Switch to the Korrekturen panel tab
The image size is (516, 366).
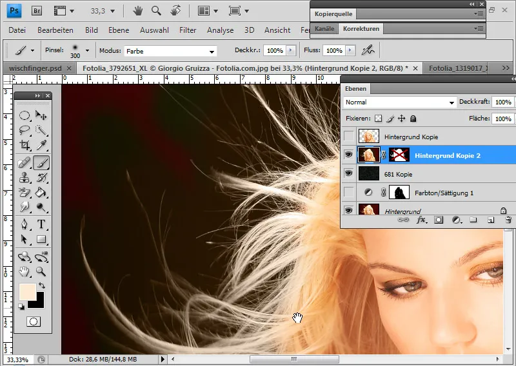coord(361,29)
